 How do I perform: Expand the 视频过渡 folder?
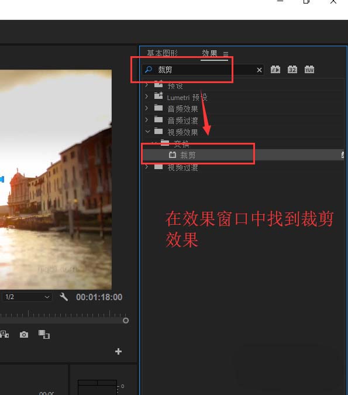pos(147,167)
